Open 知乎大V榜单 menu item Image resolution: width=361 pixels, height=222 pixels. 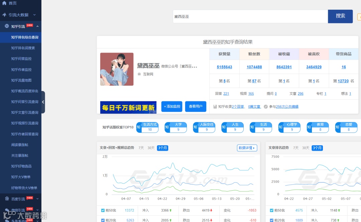click(x=21, y=177)
